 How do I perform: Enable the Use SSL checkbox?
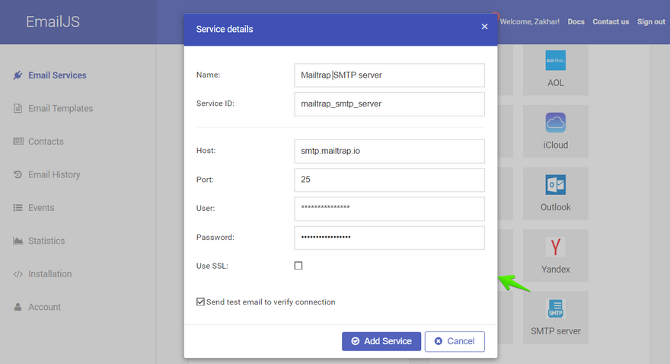298,266
